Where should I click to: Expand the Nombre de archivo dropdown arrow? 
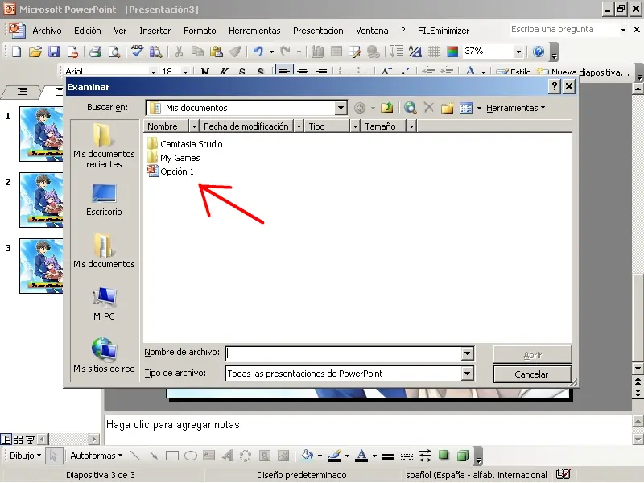click(x=467, y=353)
